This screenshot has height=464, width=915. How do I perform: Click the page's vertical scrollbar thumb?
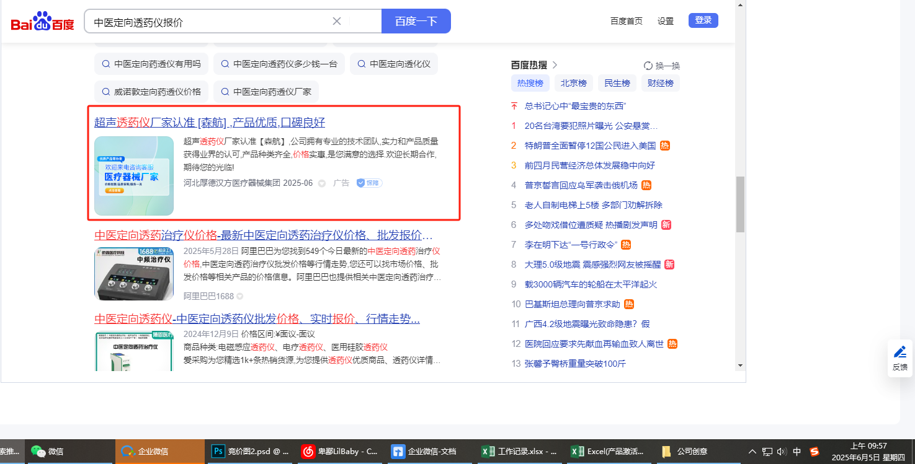tap(739, 204)
